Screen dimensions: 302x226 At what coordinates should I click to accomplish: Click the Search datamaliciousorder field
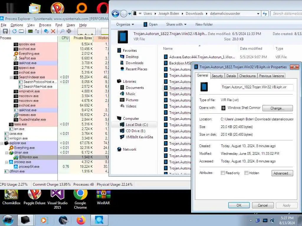(x=286, y=14)
